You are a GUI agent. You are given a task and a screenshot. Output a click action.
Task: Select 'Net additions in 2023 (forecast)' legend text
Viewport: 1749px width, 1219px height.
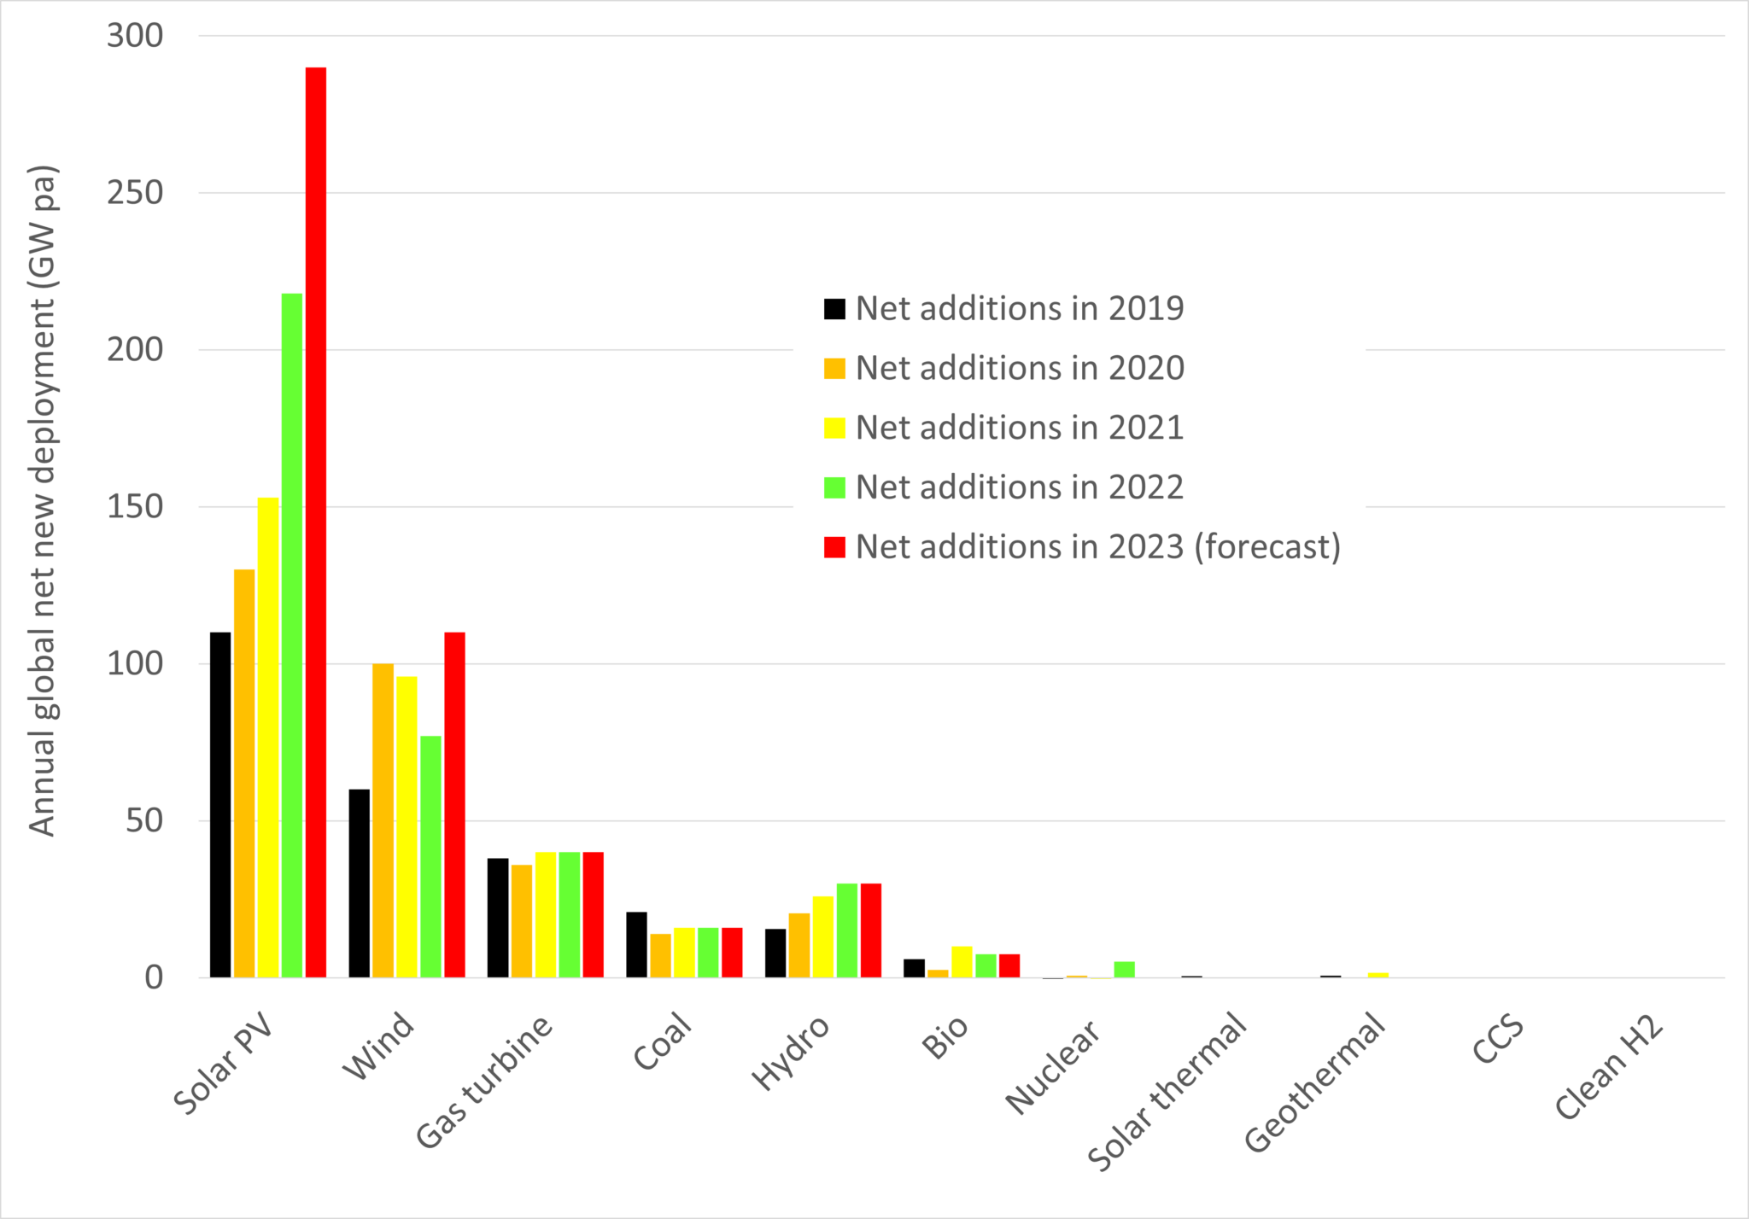1097,547
